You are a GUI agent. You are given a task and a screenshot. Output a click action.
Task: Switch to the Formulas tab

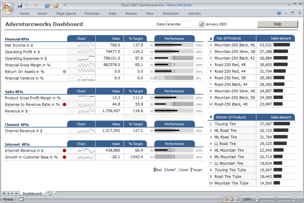92,13
